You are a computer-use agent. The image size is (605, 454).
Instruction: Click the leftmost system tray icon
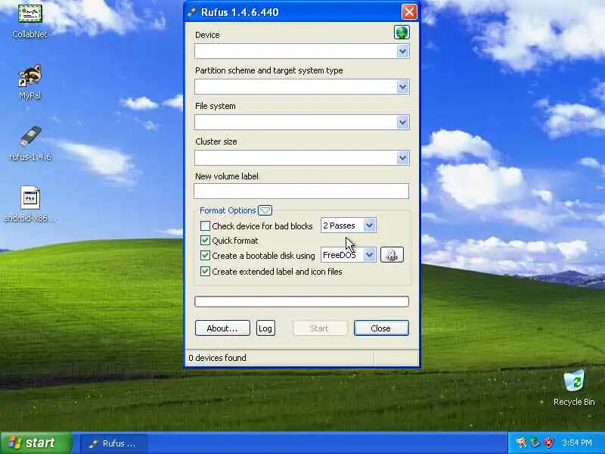tap(521, 443)
